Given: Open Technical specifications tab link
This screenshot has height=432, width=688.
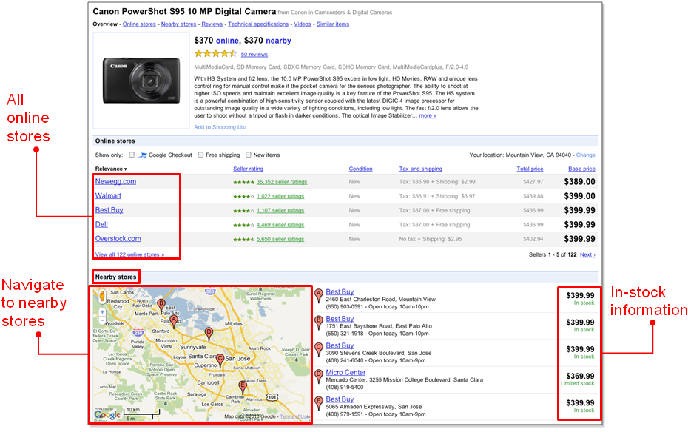Looking at the screenshot, I should click(x=258, y=24).
